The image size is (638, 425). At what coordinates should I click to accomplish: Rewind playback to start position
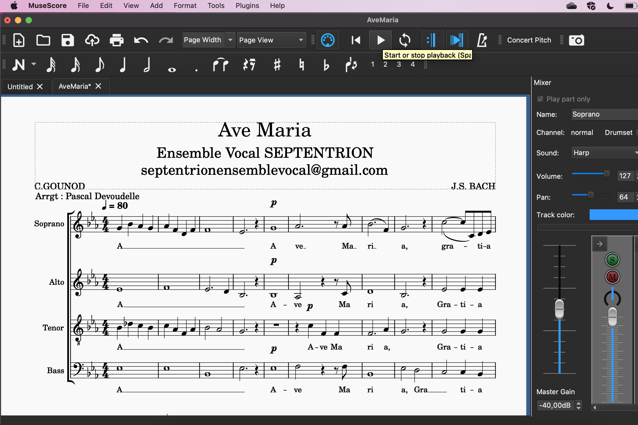356,40
